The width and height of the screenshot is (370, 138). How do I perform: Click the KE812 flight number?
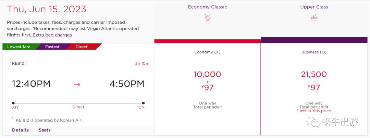tap(18, 63)
